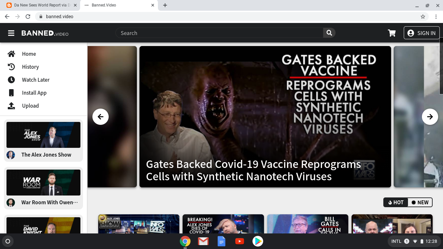Open Chrome from the shelf

tap(185, 241)
